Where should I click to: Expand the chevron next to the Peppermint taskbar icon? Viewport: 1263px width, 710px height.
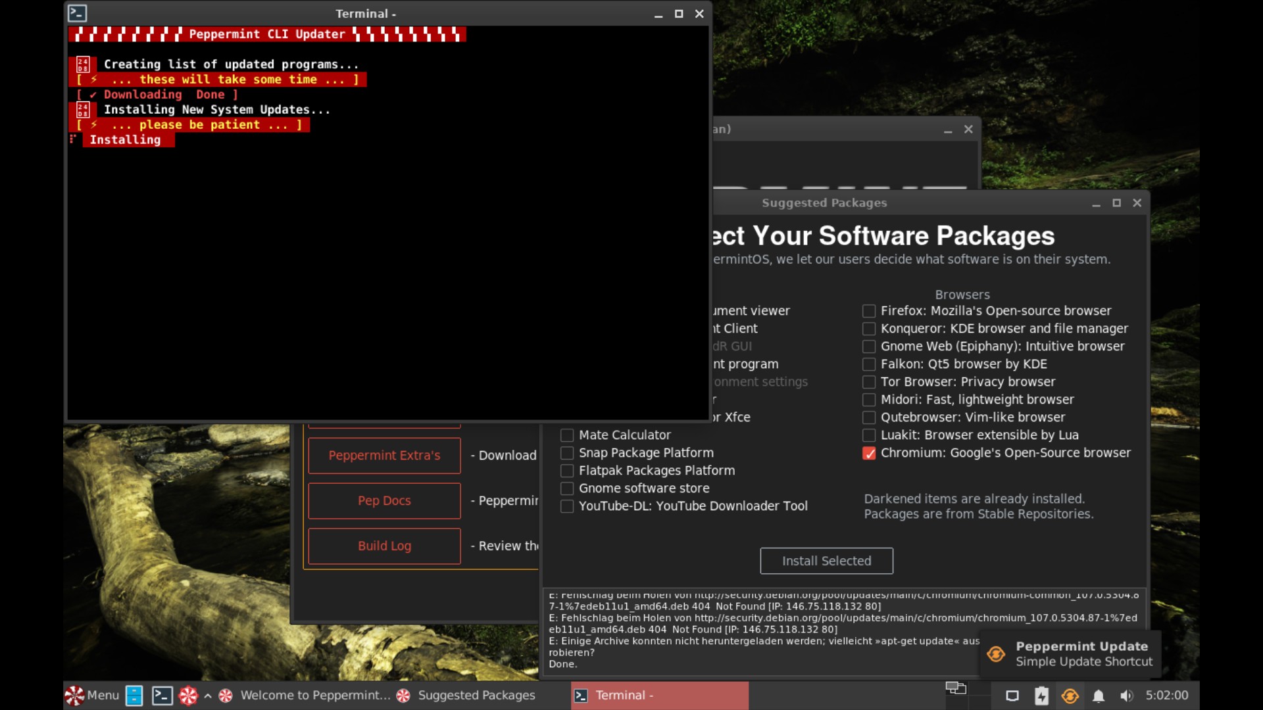click(x=207, y=696)
